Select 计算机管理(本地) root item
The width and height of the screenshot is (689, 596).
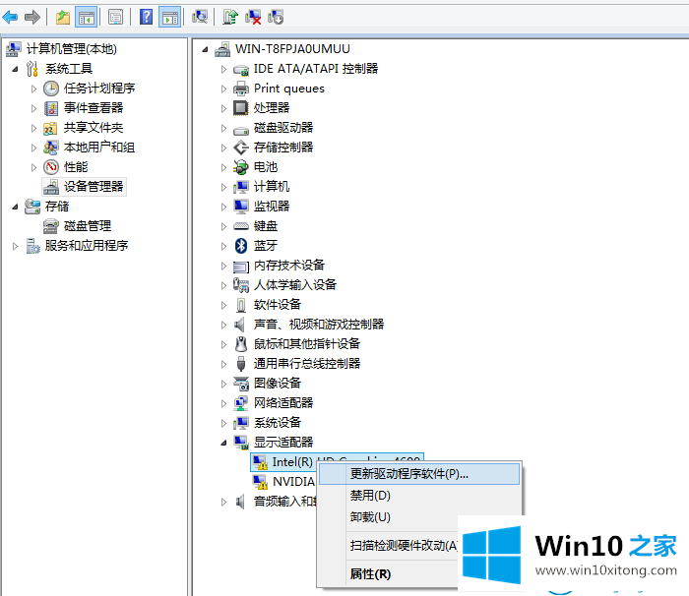[x=72, y=49]
